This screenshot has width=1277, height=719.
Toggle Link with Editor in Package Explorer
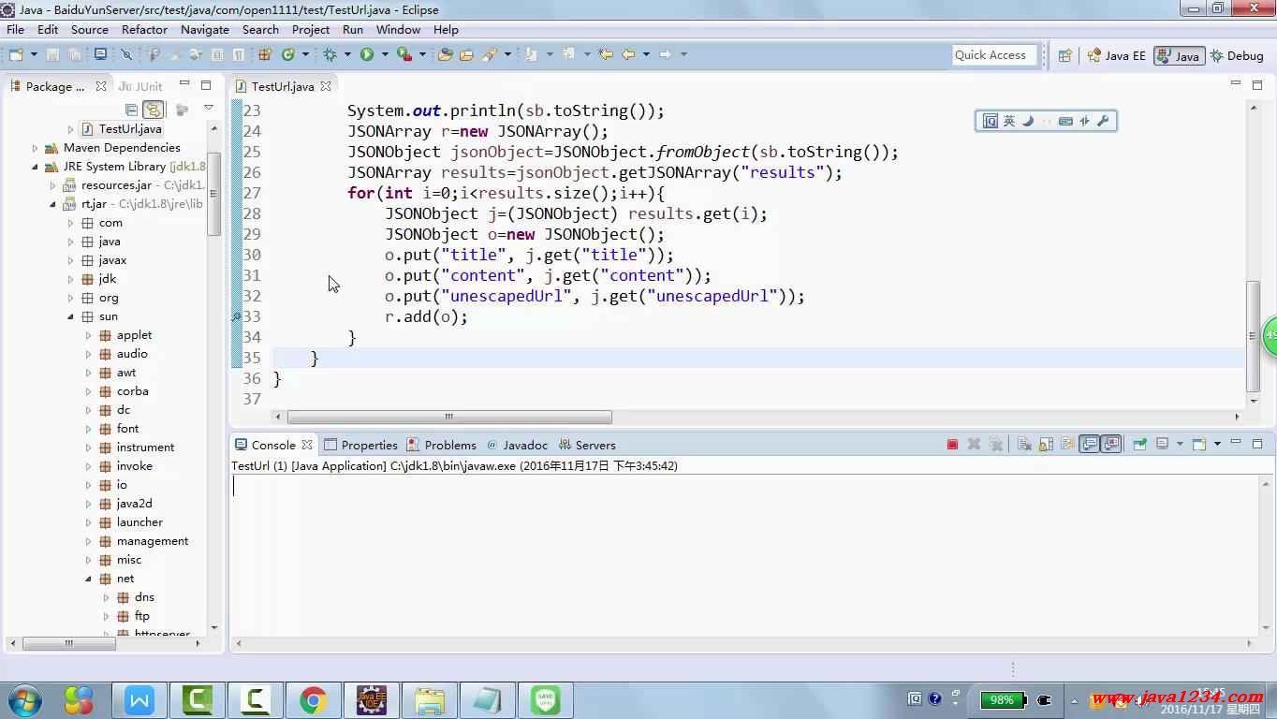pos(154,110)
